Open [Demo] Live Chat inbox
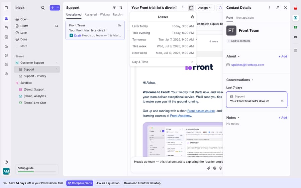The height and width of the screenshot is (188, 301). (x=37, y=103)
